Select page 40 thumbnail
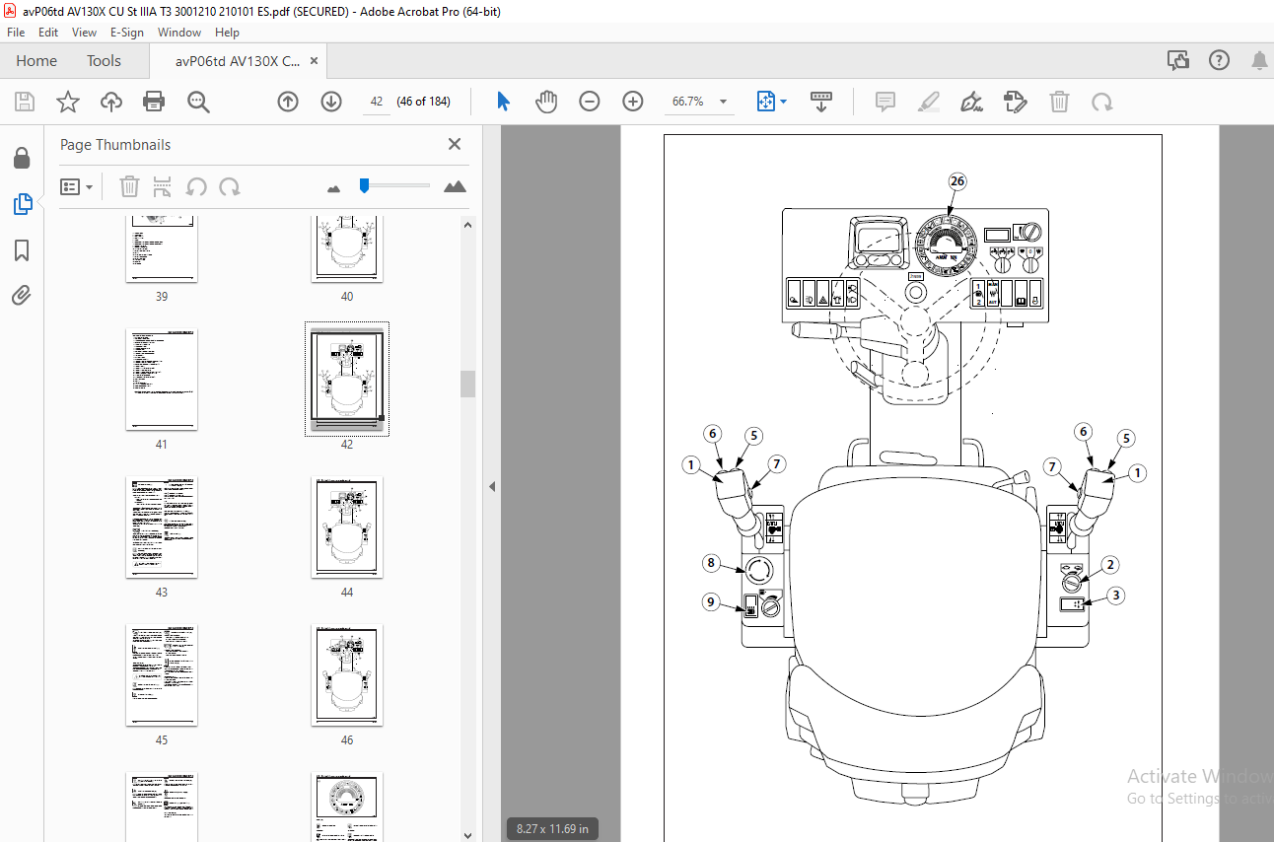Screen dimensions: 1274x842 (347, 247)
